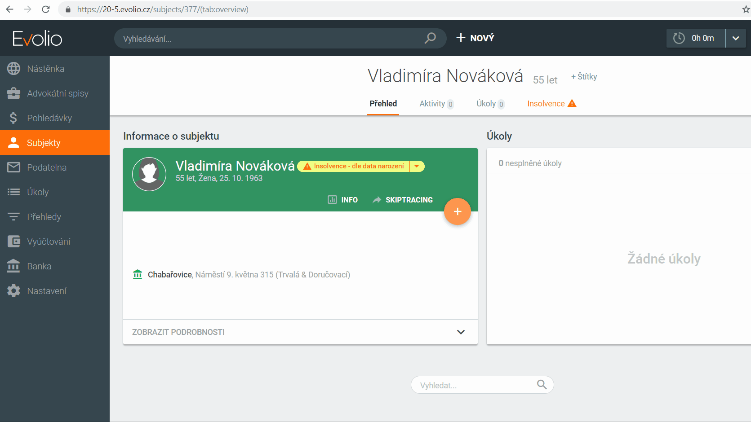Open Podatelna envelope icon
751x422 pixels.
(x=13, y=167)
